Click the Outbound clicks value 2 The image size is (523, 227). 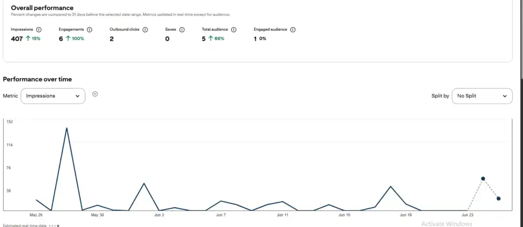112,39
